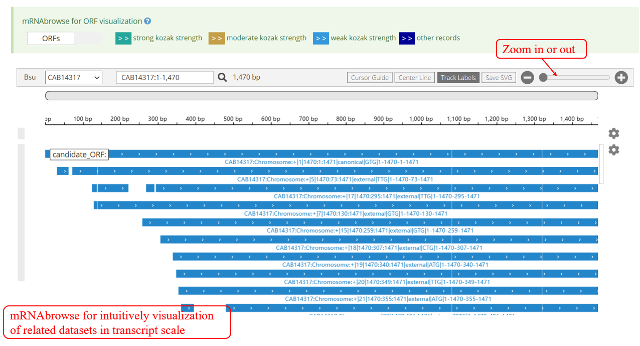This screenshot has width=640, height=346.
Task: Toggle the ORFs switch
Action: tap(65, 38)
